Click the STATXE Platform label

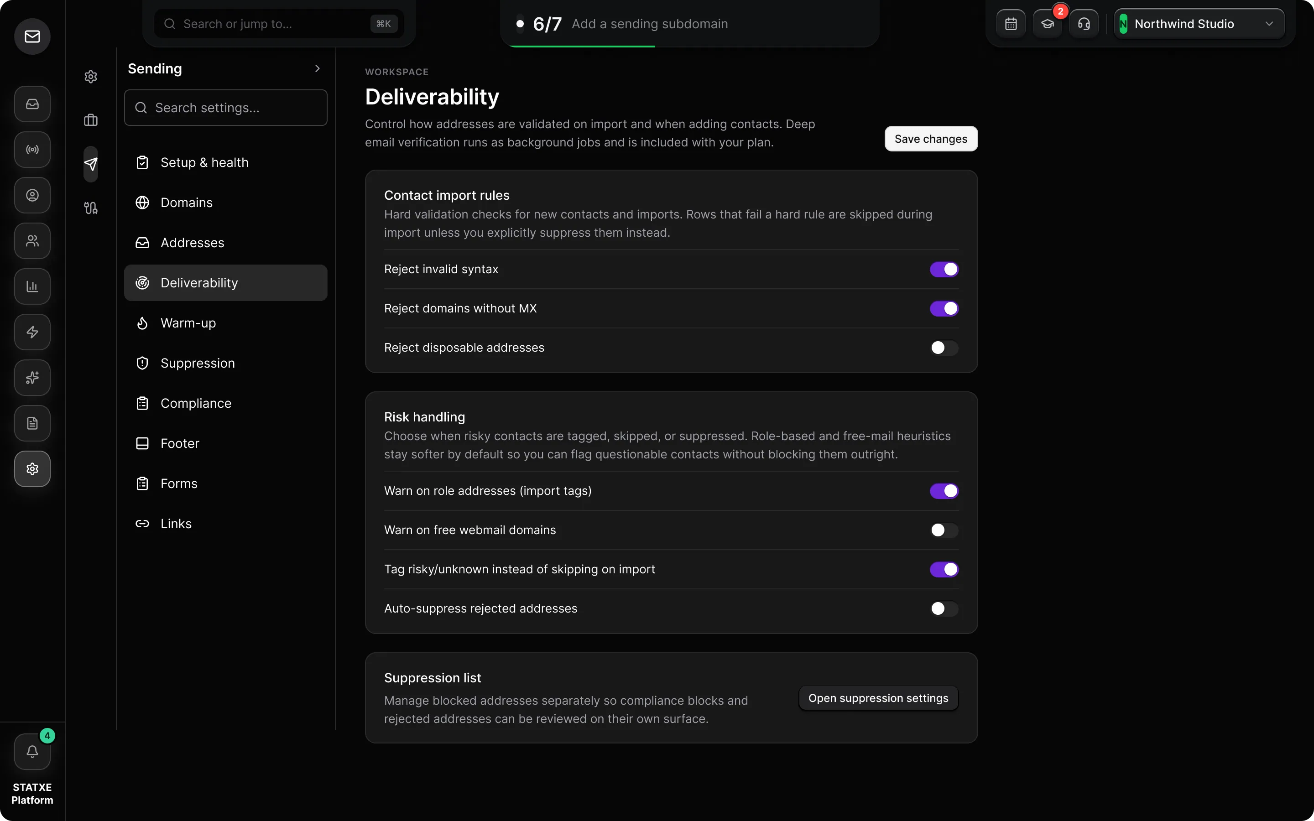pyautogui.click(x=32, y=793)
